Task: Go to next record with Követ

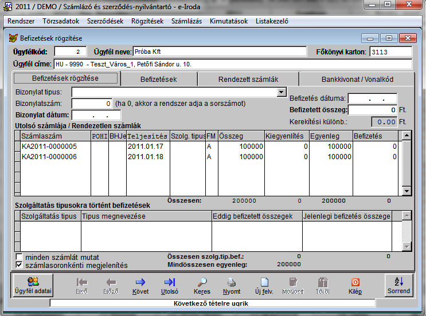Action: point(140,285)
